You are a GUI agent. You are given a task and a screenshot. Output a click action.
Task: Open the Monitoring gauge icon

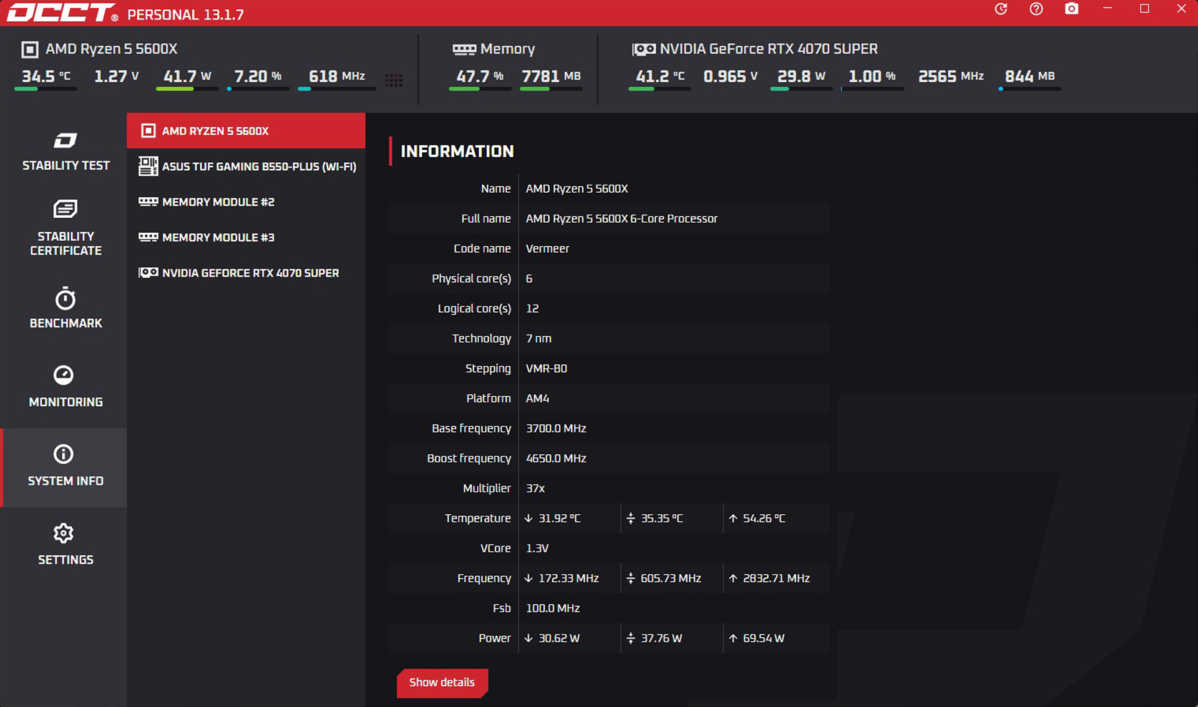[64, 375]
